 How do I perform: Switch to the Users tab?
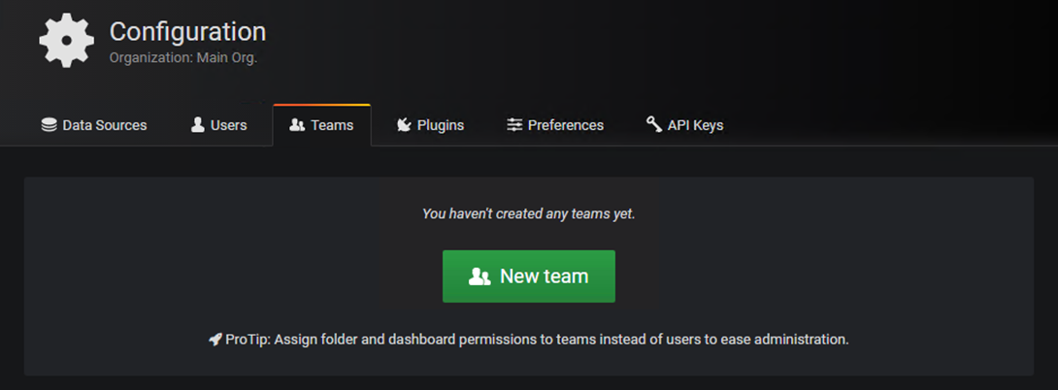[x=229, y=125]
